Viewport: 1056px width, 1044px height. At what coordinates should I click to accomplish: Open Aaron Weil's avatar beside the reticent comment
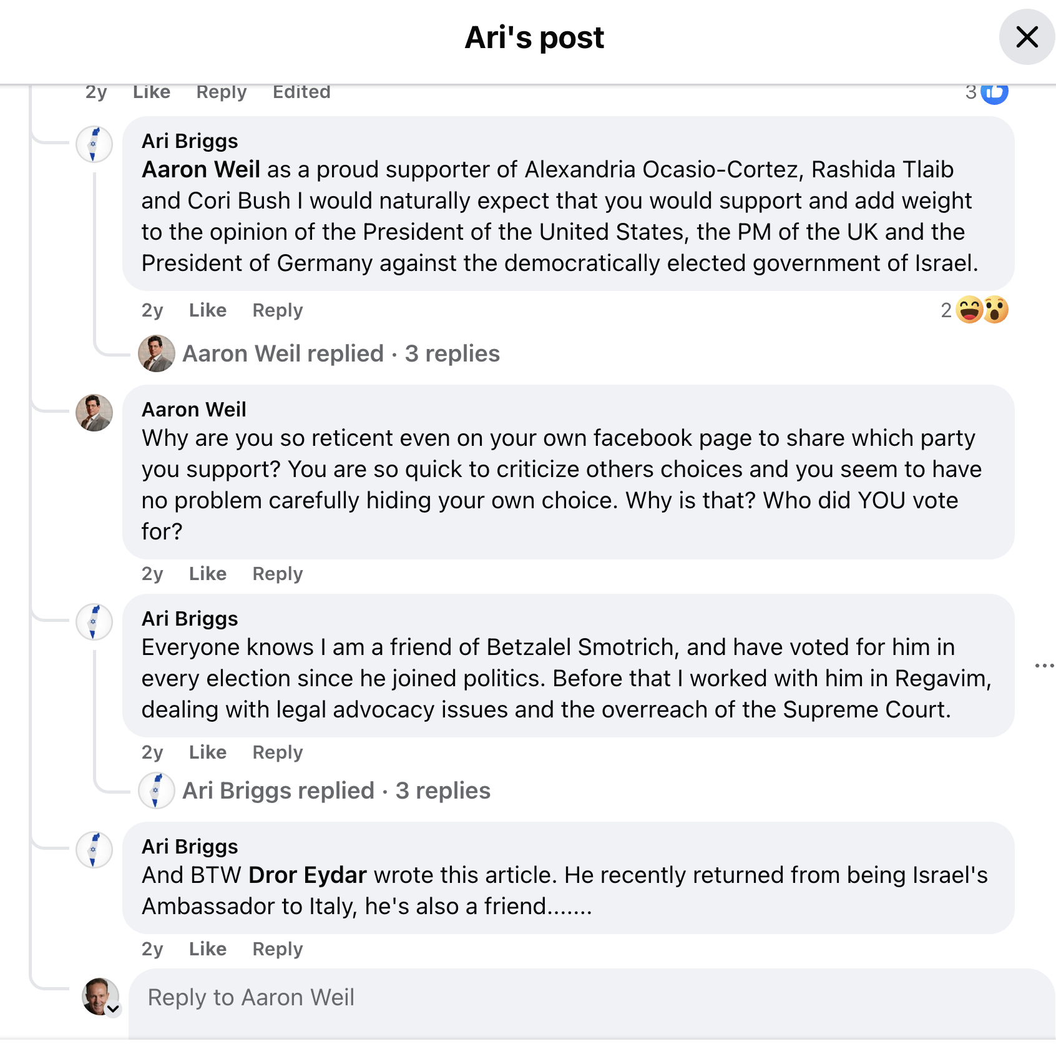point(94,413)
